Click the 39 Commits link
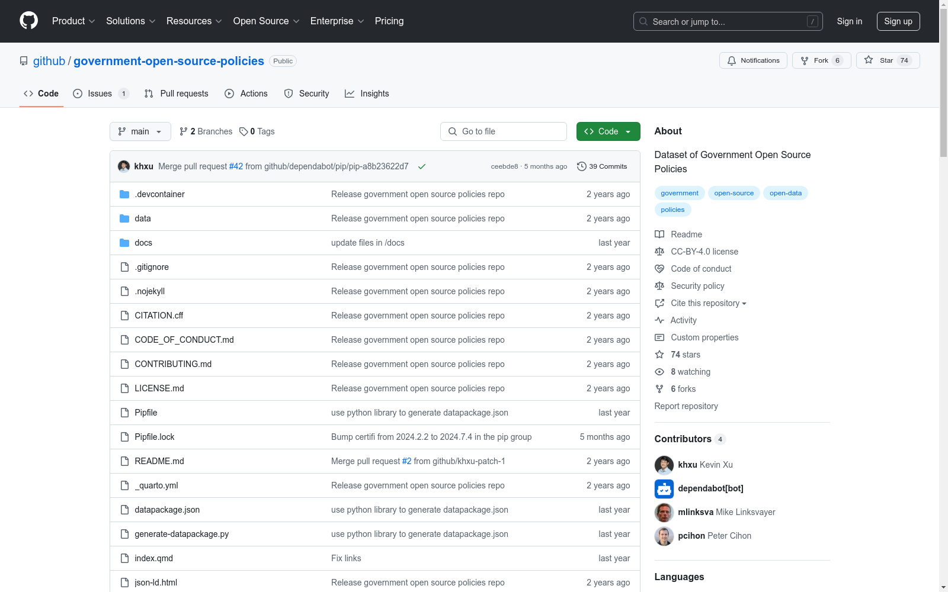The width and height of the screenshot is (948, 592). (x=602, y=166)
